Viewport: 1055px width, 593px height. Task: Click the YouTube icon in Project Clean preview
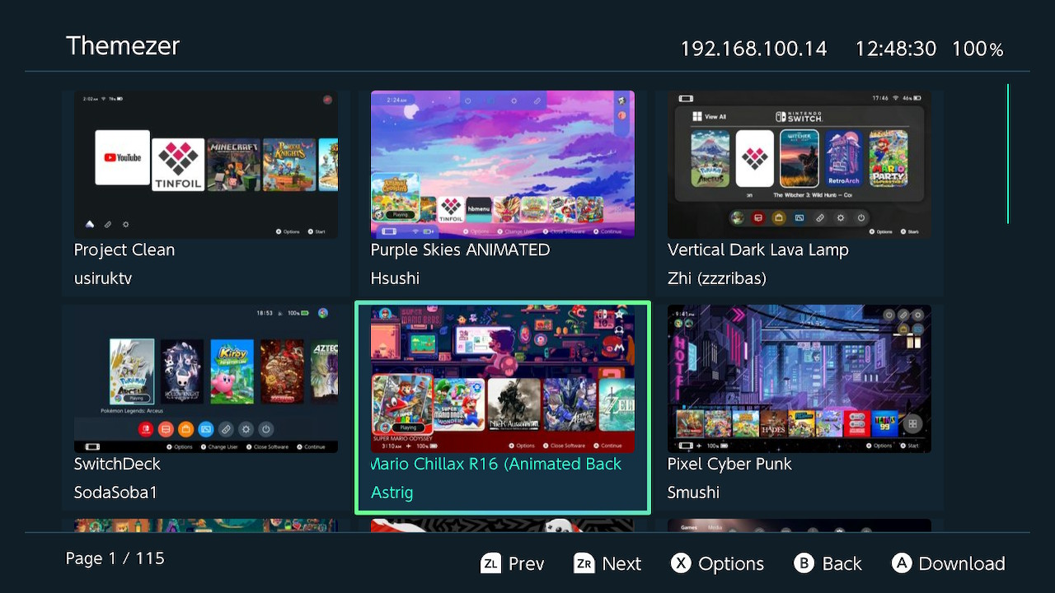click(122, 157)
